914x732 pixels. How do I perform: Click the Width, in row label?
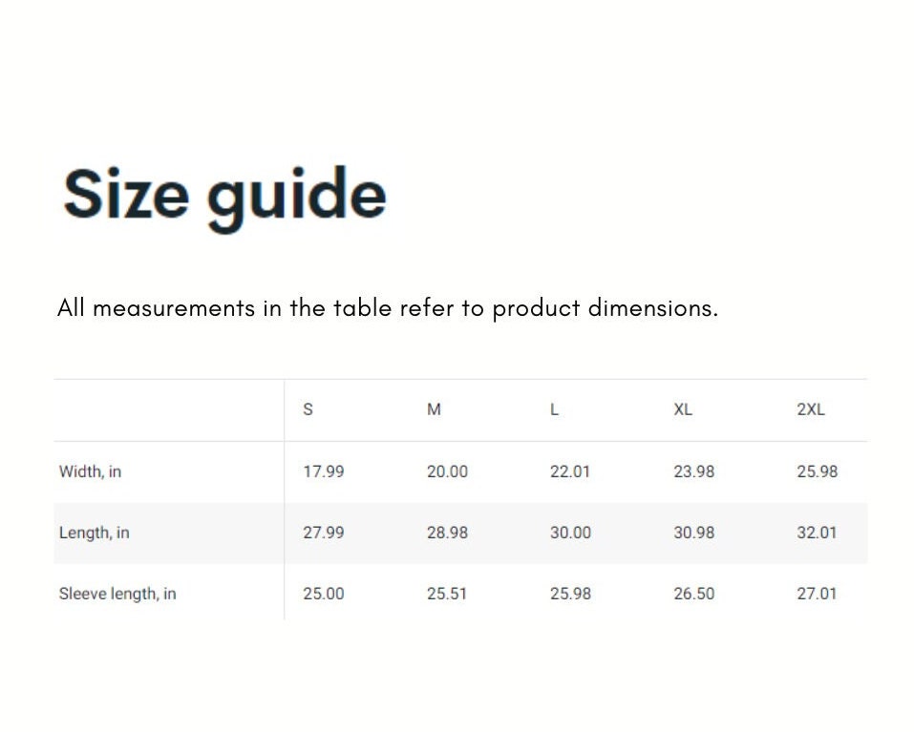coord(91,471)
